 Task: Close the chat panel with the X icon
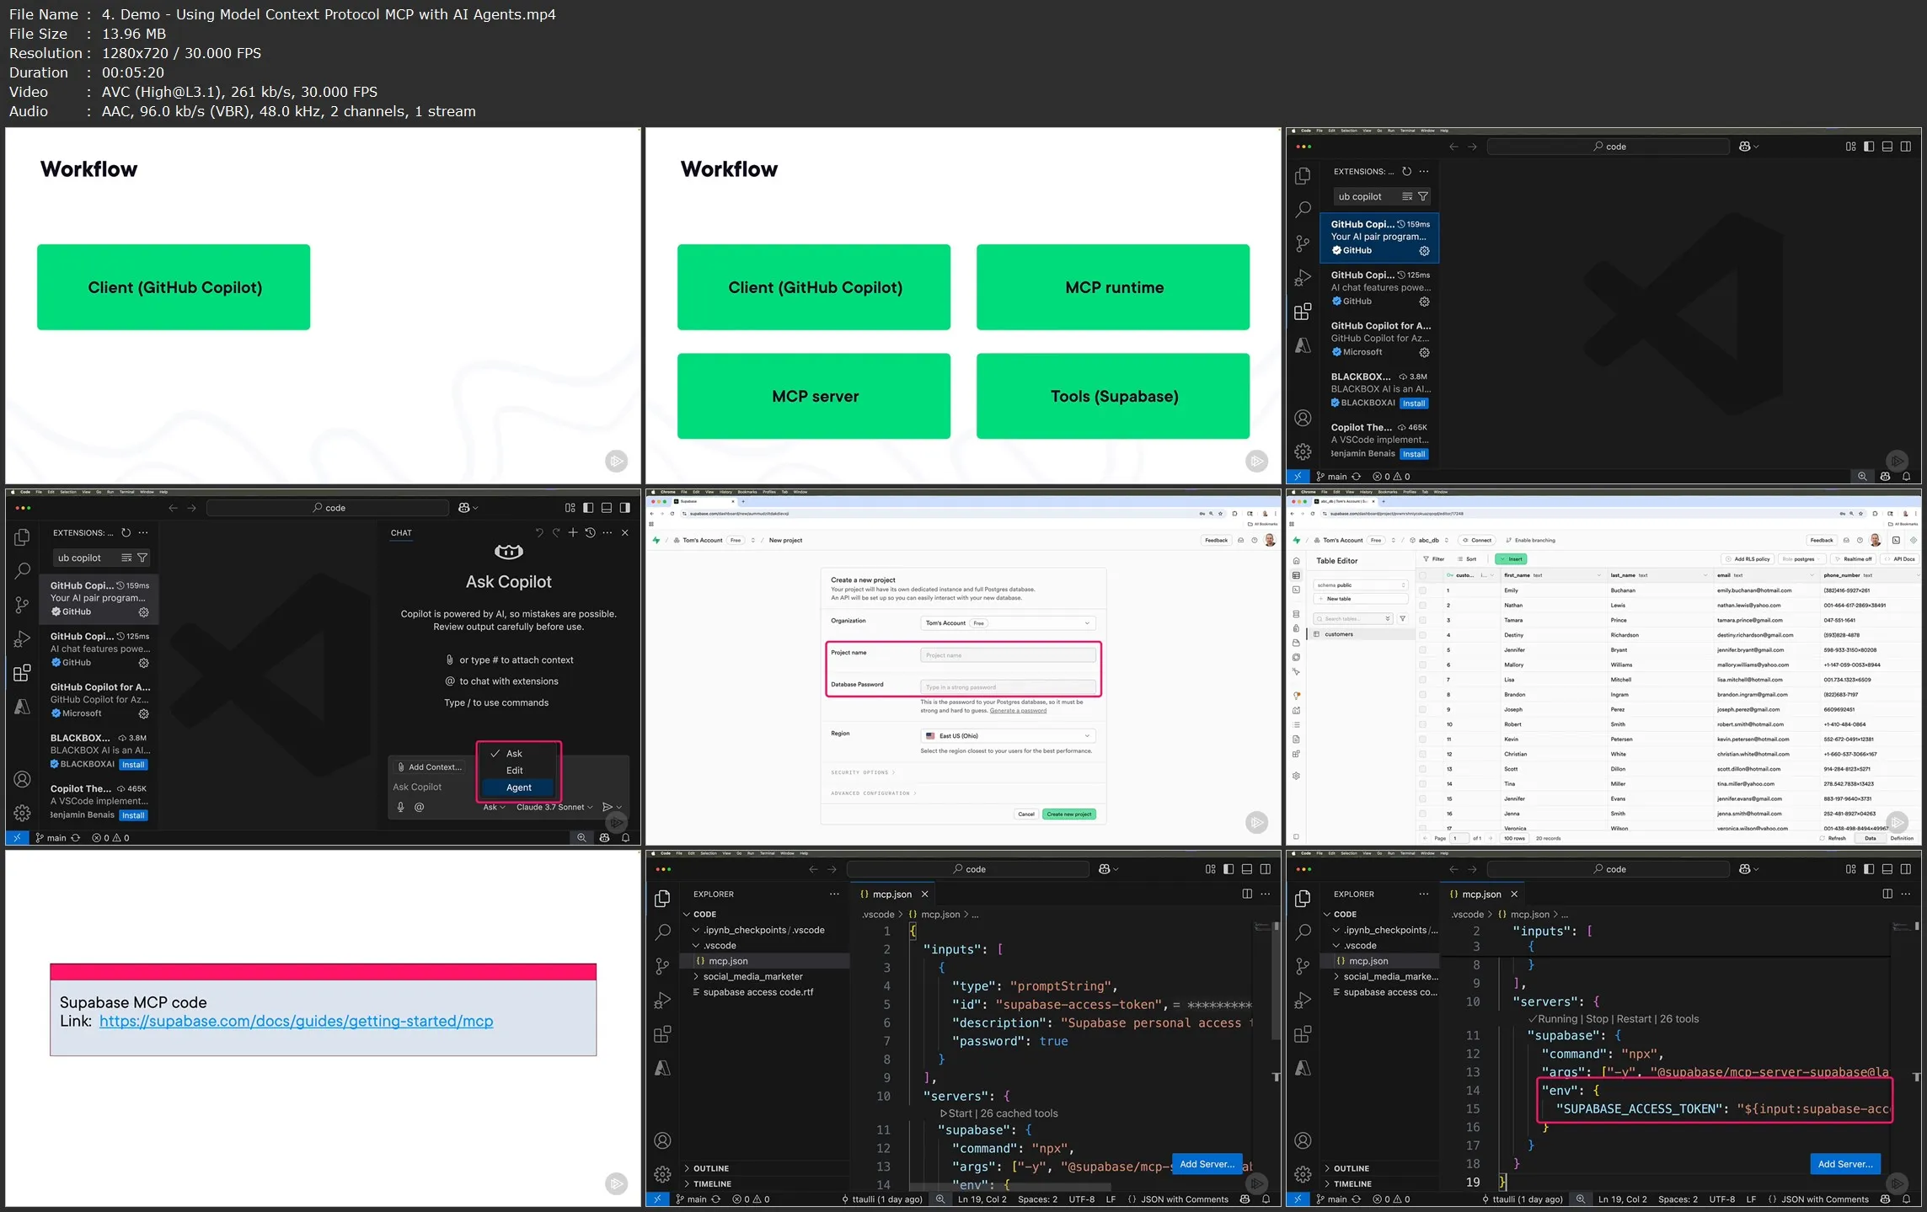[x=625, y=532]
